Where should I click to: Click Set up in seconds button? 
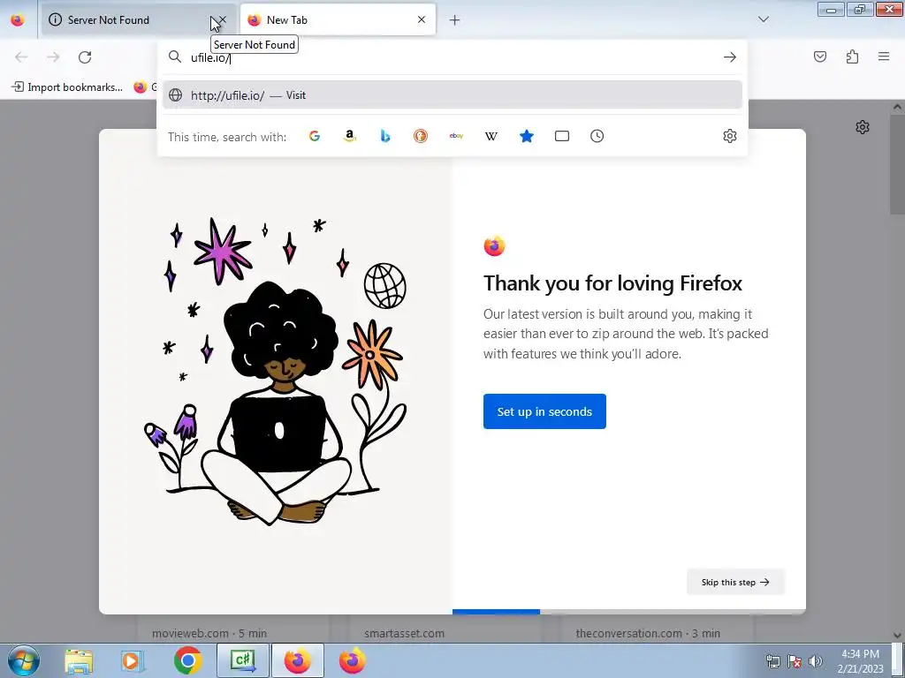544,411
